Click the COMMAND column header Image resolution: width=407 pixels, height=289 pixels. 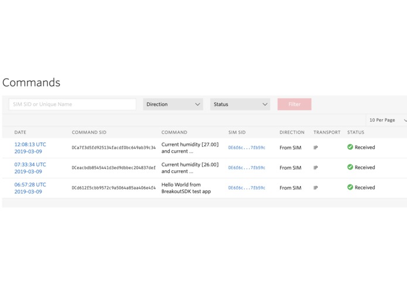174,132
